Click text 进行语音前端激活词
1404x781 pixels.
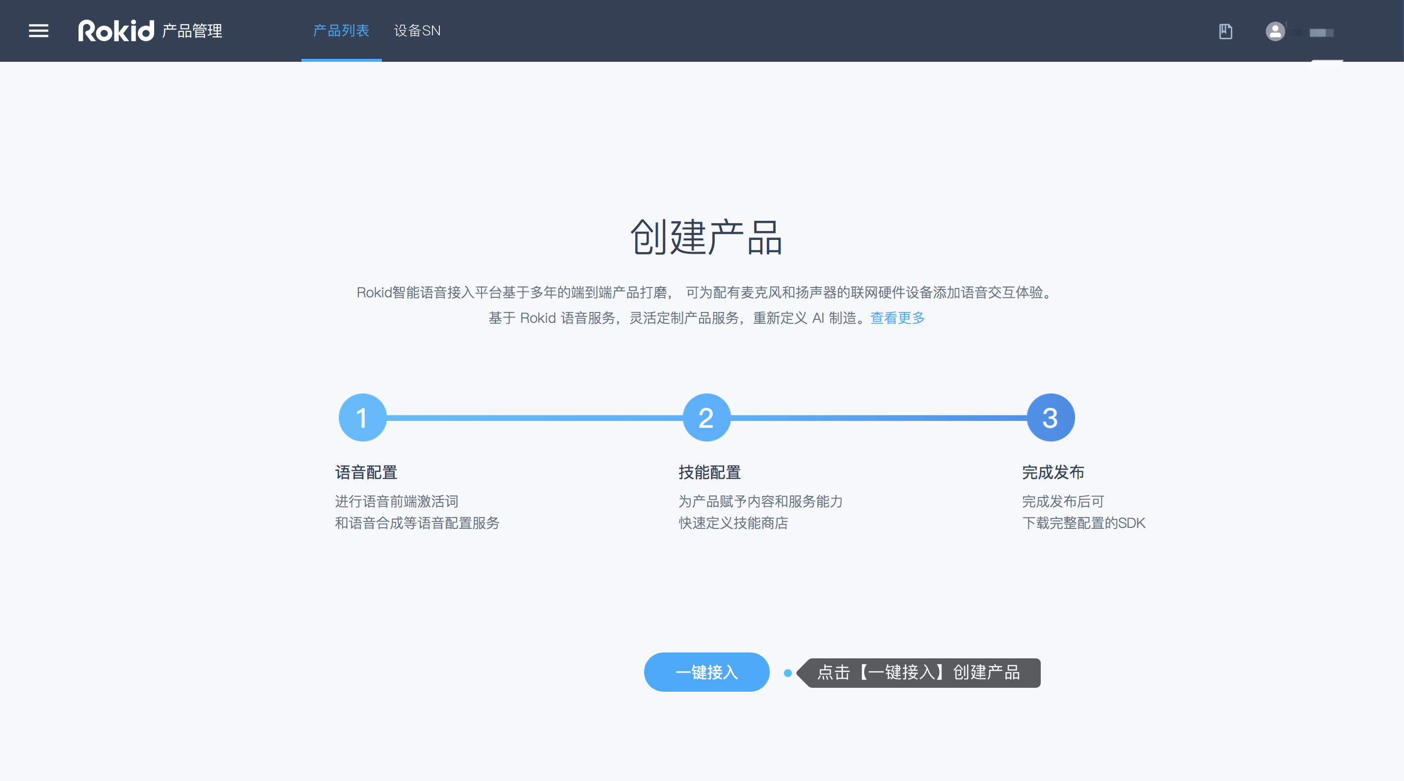click(x=396, y=501)
